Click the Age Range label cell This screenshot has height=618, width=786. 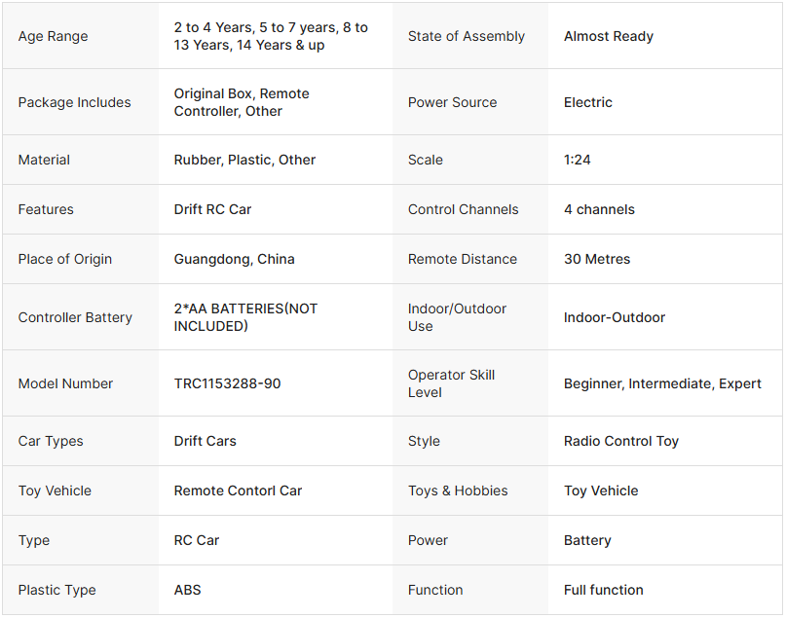53,37
